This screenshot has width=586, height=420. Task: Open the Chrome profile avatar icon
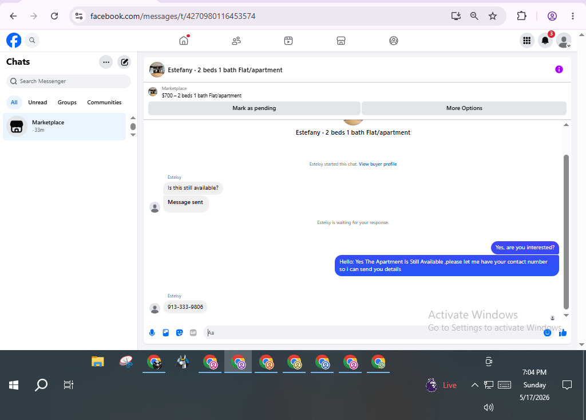[552, 16]
